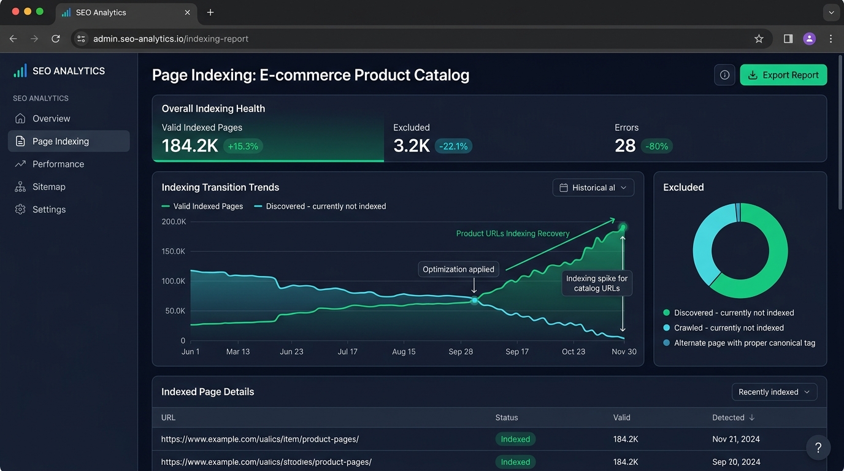Open the item/product-pages URL link
Image resolution: width=844 pixels, height=471 pixels.
coord(260,439)
